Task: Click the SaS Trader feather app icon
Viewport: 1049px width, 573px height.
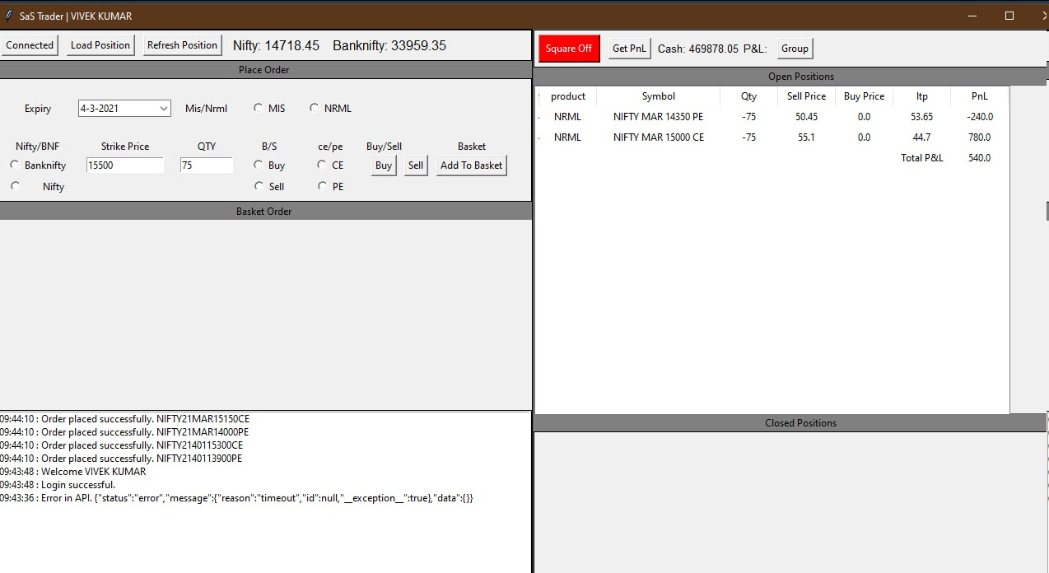Action: (x=8, y=16)
